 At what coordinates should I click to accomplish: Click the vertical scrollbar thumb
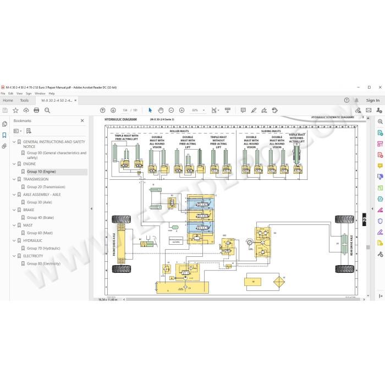click(x=368, y=247)
